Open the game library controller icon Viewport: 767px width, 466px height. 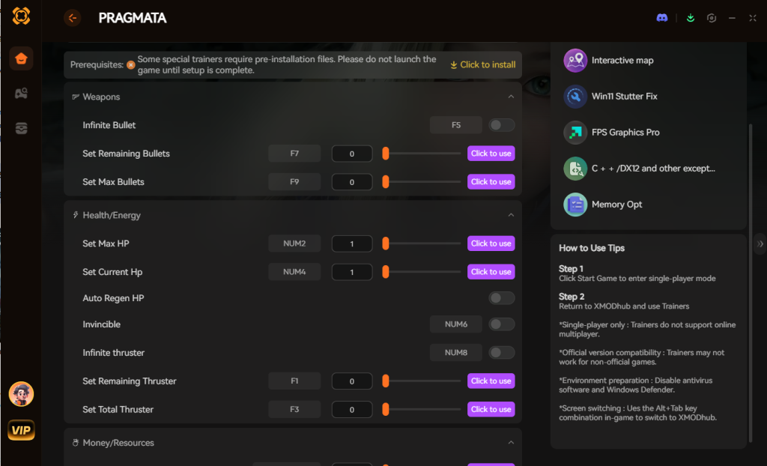click(21, 93)
